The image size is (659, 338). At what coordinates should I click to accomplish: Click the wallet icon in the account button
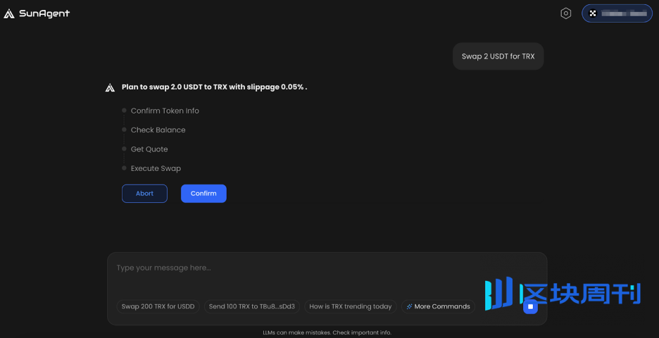coord(593,13)
